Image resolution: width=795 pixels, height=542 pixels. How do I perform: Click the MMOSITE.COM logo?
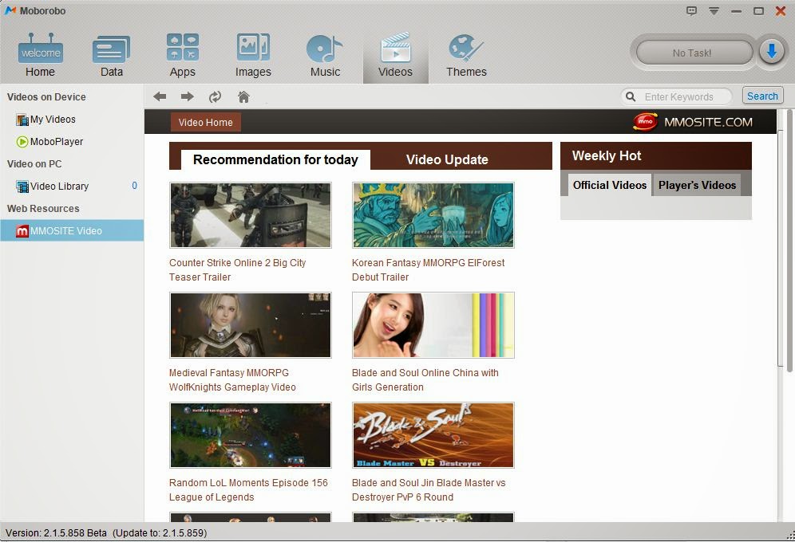pos(693,122)
